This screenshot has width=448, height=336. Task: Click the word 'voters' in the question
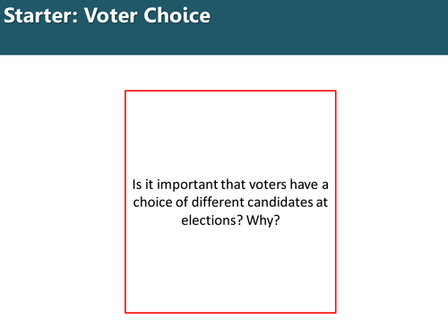tap(268, 185)
